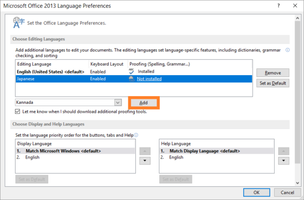304x200 pixels.
Task: Confirm with the OK button
Action: click(256, 193)
